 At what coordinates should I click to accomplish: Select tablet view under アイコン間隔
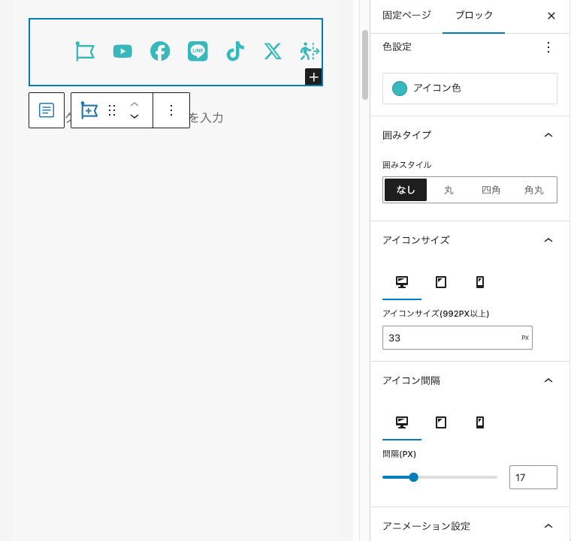click(441, 422)
